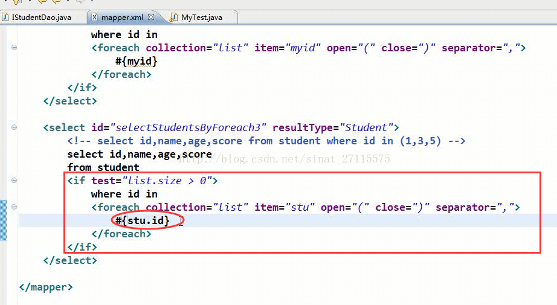557x305 pixels.
Task: Open the MyTest.java tab
Action: [x=201, y=17]
